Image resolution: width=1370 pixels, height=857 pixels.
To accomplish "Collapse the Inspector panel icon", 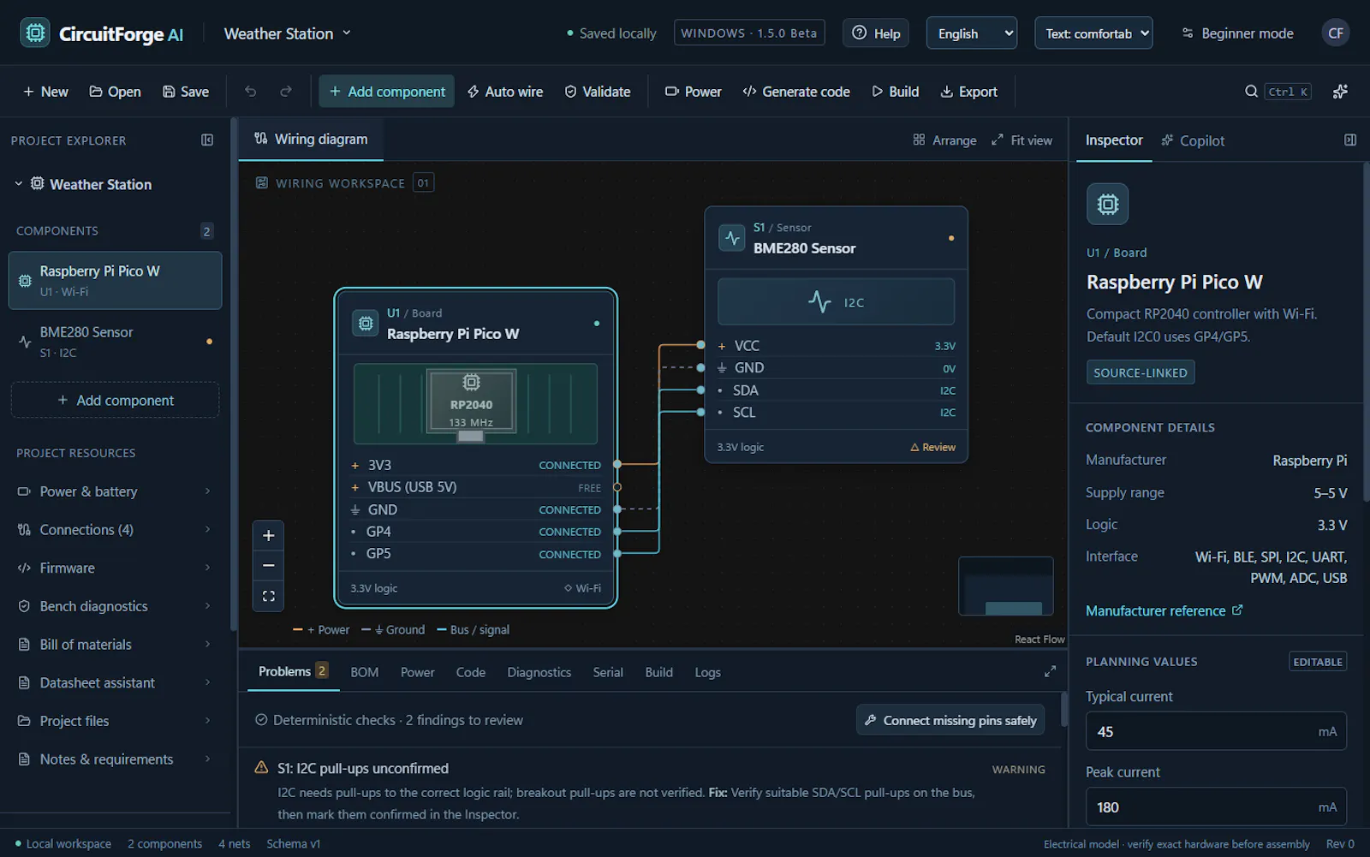I will 1350,140.
